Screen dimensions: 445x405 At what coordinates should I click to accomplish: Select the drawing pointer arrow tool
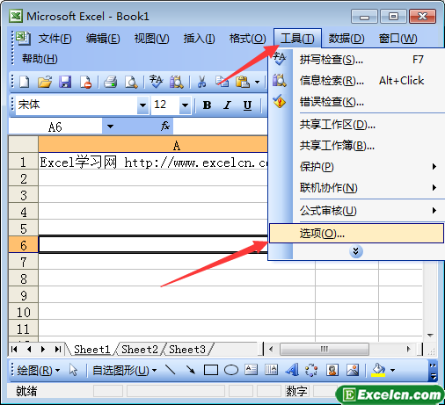point(73,370)
